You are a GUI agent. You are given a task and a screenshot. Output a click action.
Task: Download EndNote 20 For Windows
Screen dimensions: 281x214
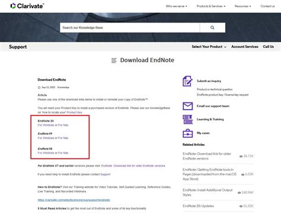click(x=46, y=125)
